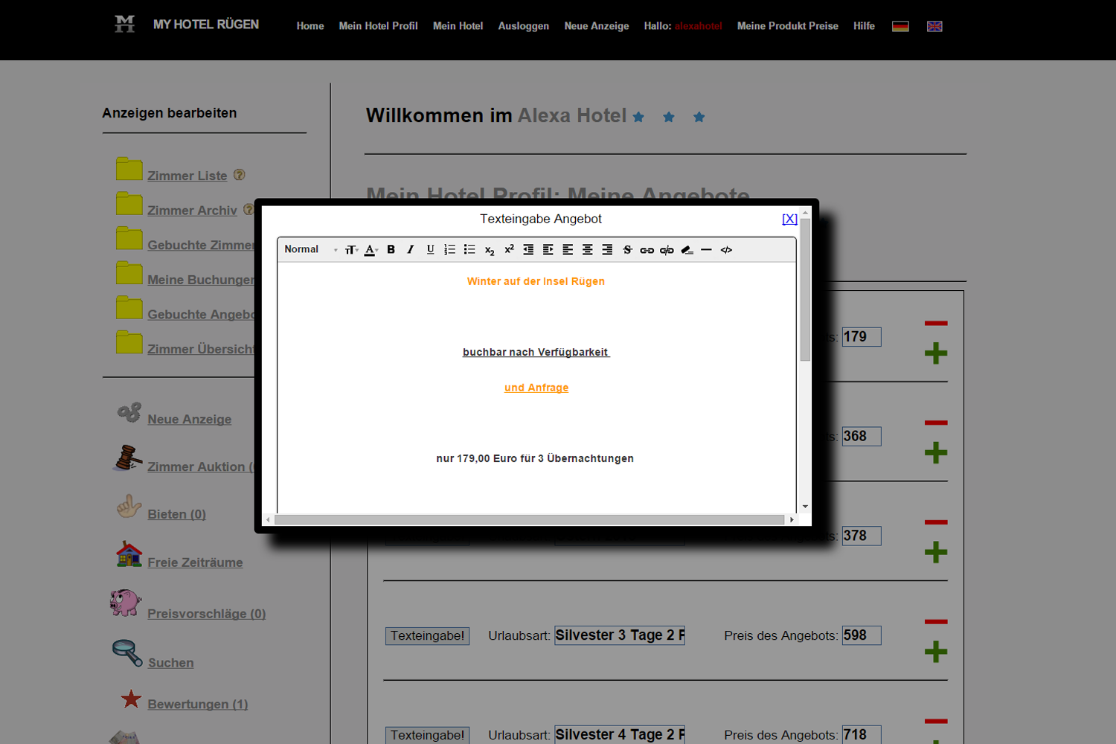Open the Bieten (0) link
This screenshot has width=1116, height=744.
click(177, 514)
